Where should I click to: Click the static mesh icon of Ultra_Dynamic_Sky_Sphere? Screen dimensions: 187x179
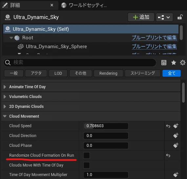click(21, 47)
